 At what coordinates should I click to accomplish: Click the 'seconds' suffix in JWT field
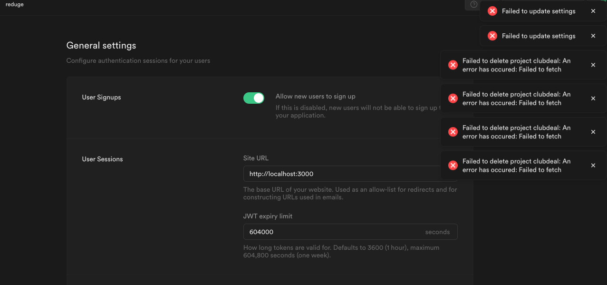(437, 232)
